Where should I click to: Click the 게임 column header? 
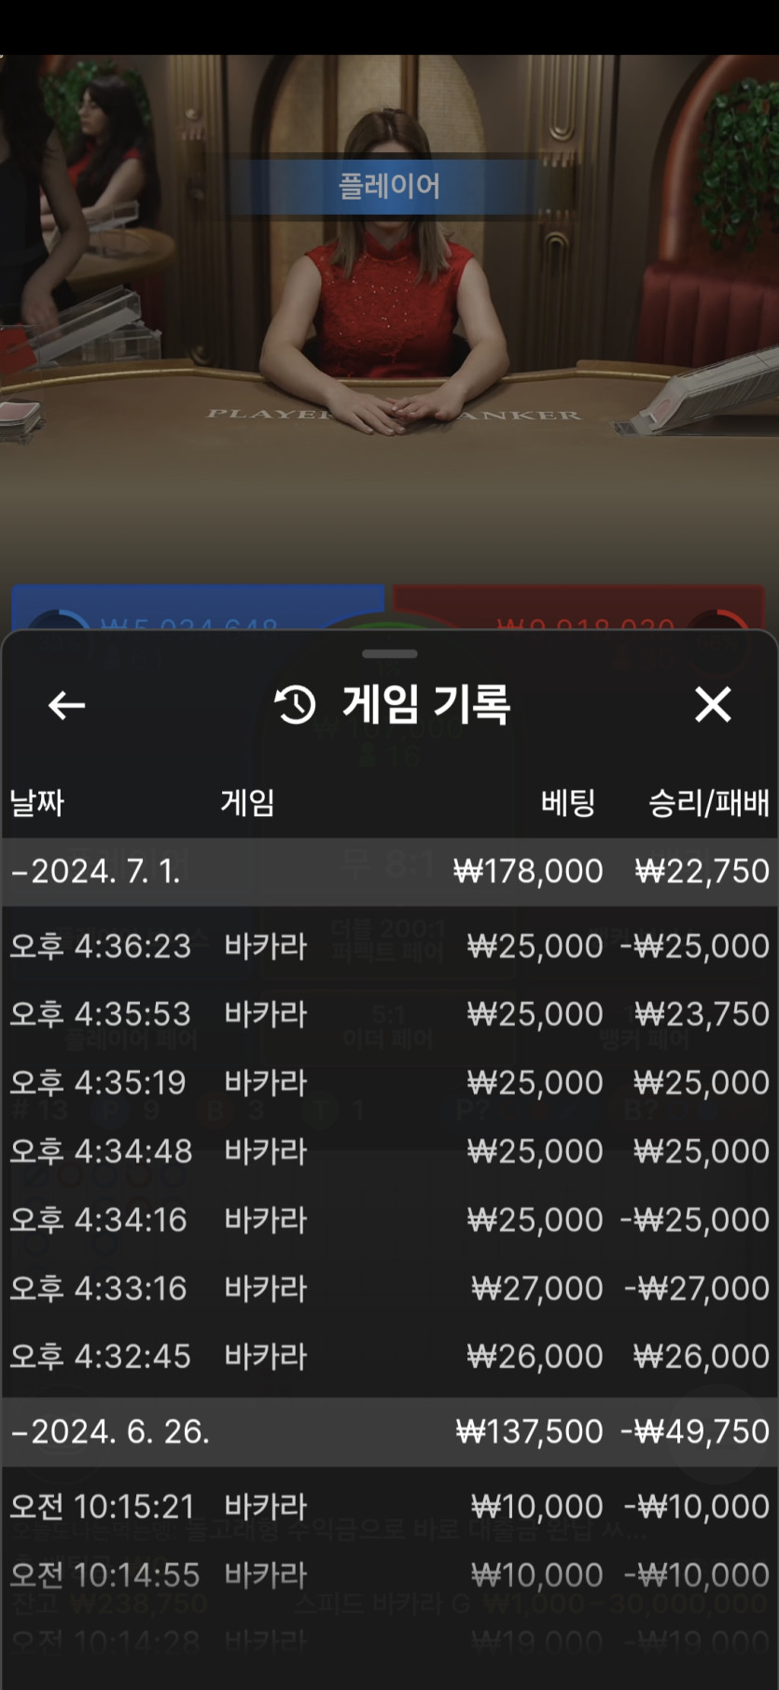pos(247,802)
